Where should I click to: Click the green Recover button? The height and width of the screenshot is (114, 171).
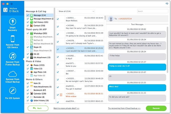point(156,108)
